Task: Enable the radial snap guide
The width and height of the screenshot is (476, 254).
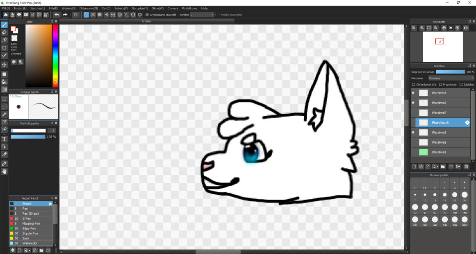Action: [113, 15]
